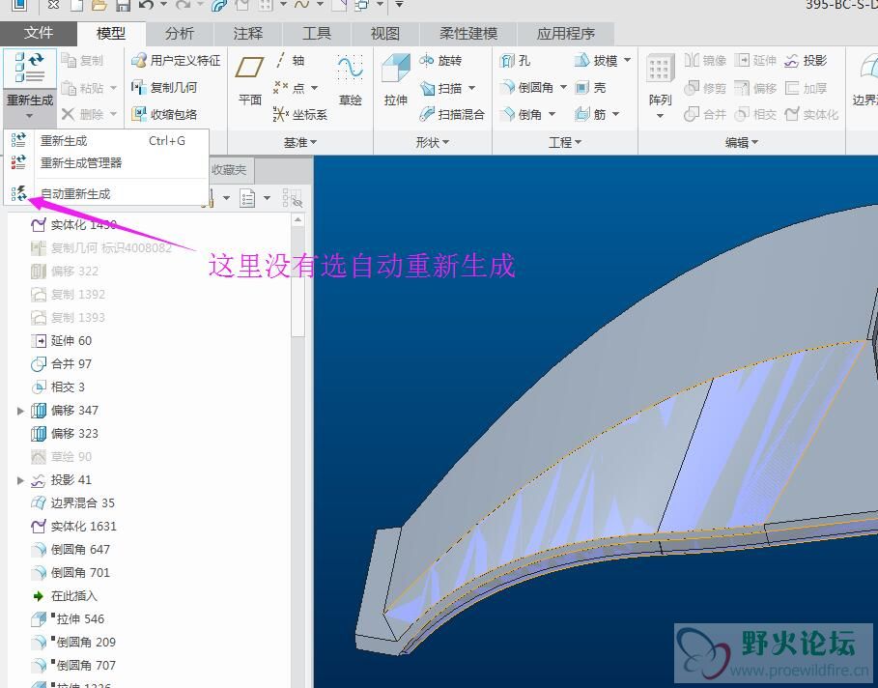Click the 倒角 chamfer tool in ribbon
878x688 pixels.
tap(522, 115)
